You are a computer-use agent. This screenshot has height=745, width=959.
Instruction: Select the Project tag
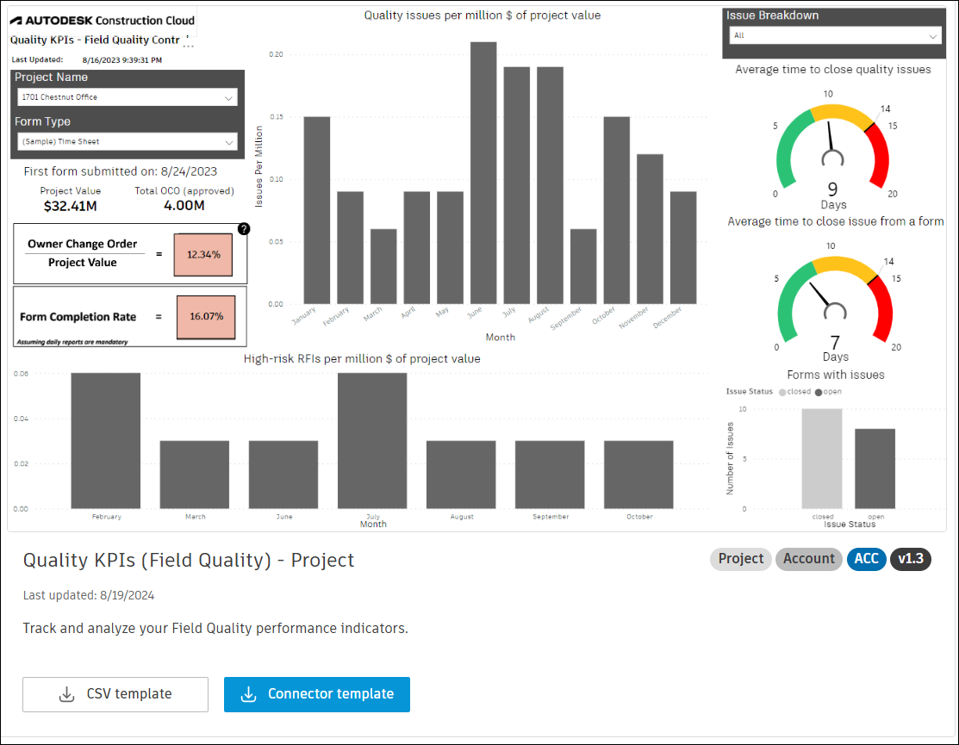tap(741, 559)
